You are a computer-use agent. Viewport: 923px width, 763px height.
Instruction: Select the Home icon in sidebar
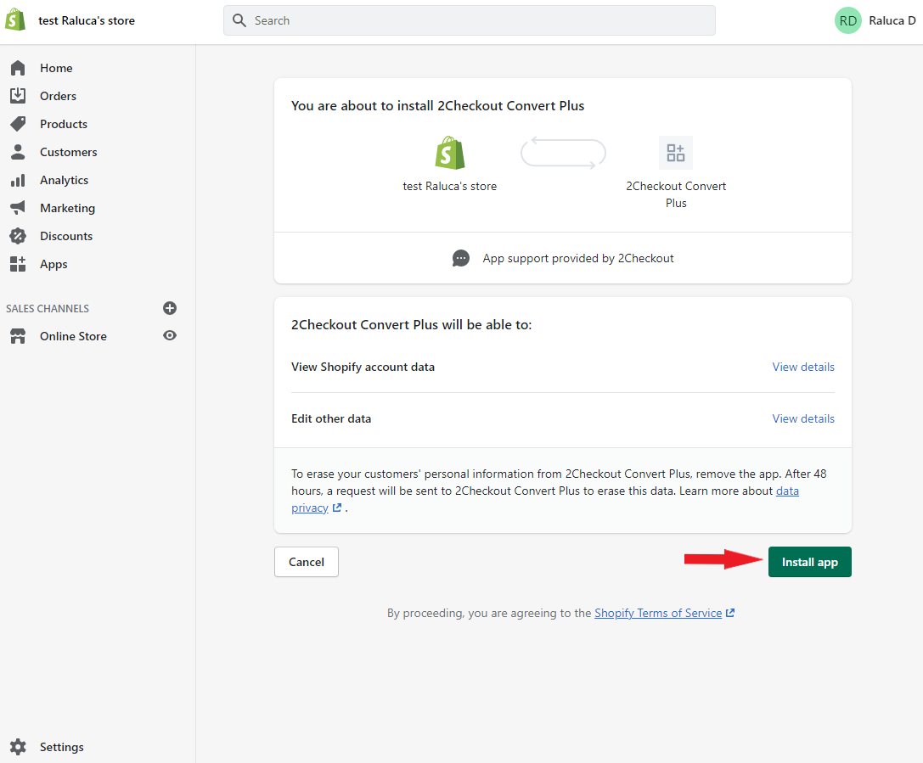click(20, 68)
